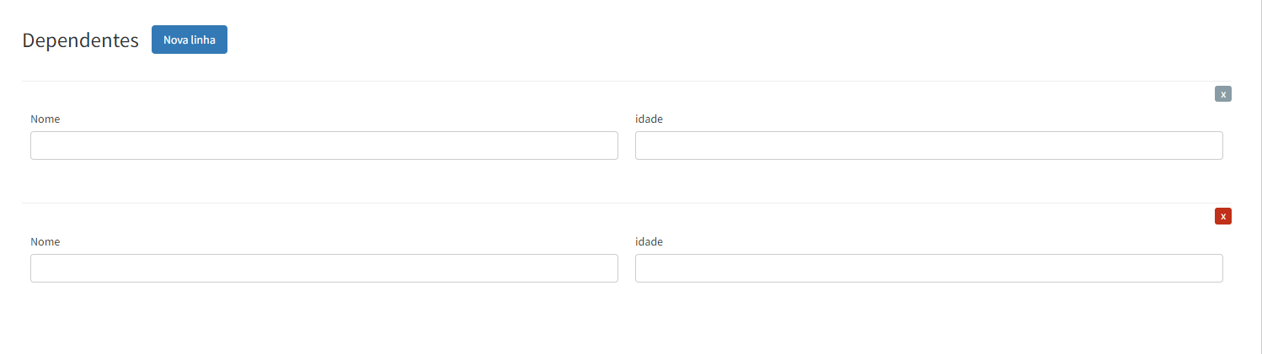Activate the second dependent's age text box
Screen dimensions: 1262x354
928,268
